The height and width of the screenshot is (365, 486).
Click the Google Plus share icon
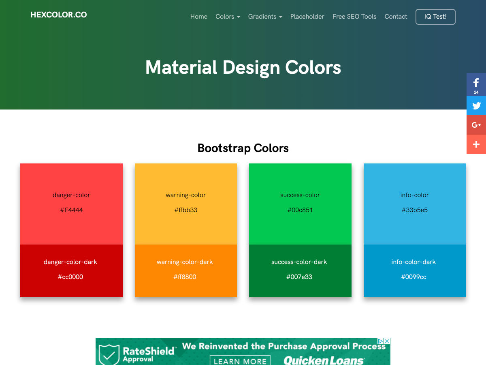[x=476, y=125]
